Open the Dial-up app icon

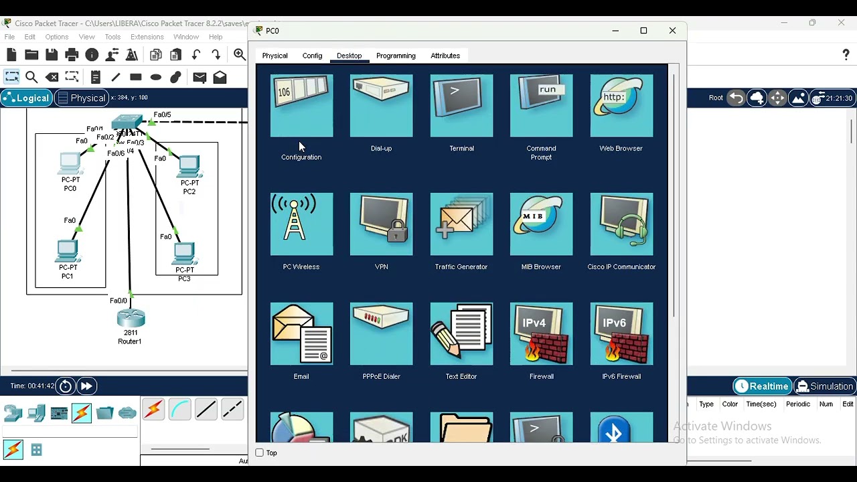point(382,106)
